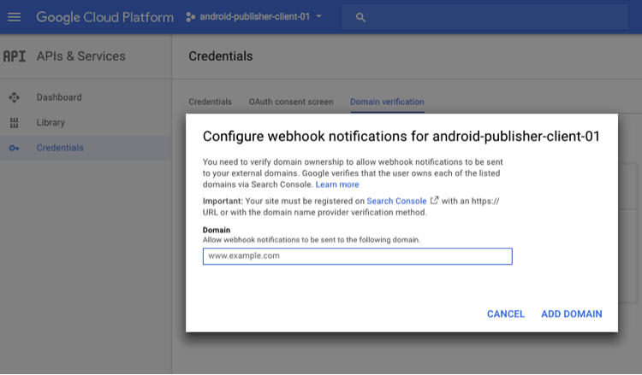
Task: Click the Library icon in sidebar
Action: pos(14,122)
